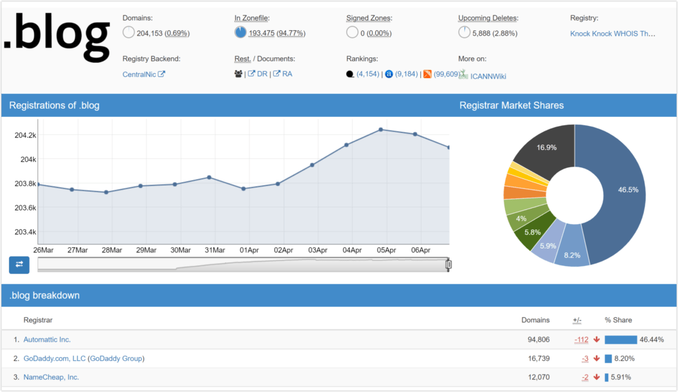
Task: Click the 04Apr data point on chart
Action: pos(347,145)
